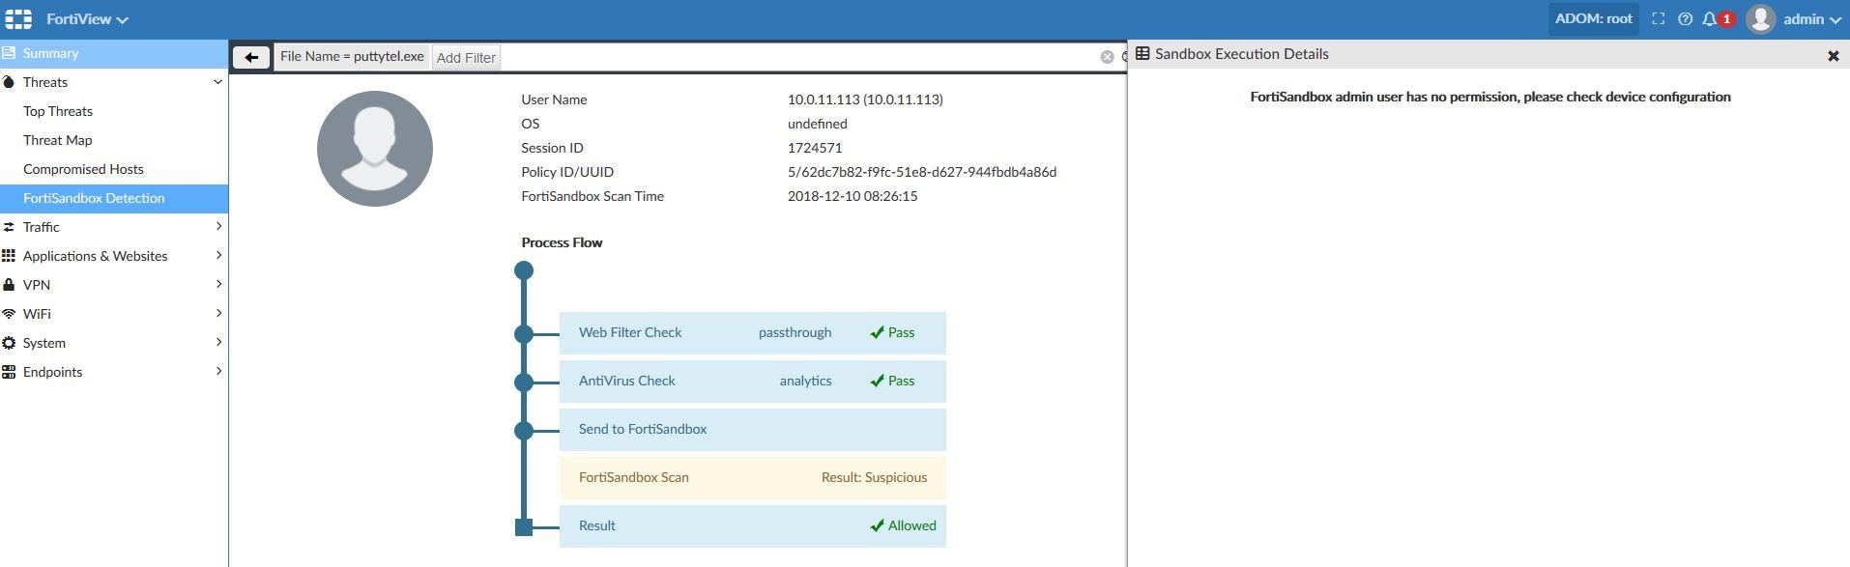
Task: Click the System gear icon
Action: [x=9, y=343]
